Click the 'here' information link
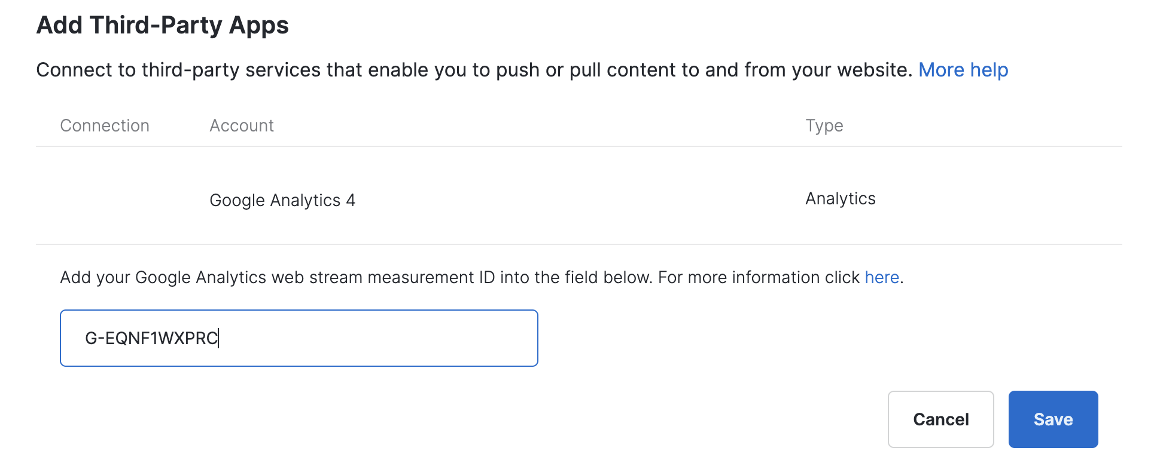Screen dimensions: 1157x460 click(881, 277)
